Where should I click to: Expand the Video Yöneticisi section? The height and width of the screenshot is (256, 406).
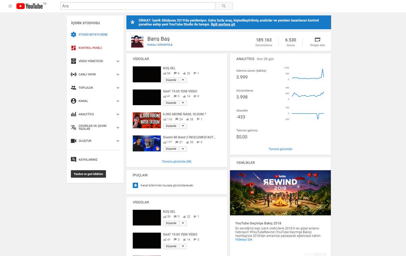pos(118,61)
